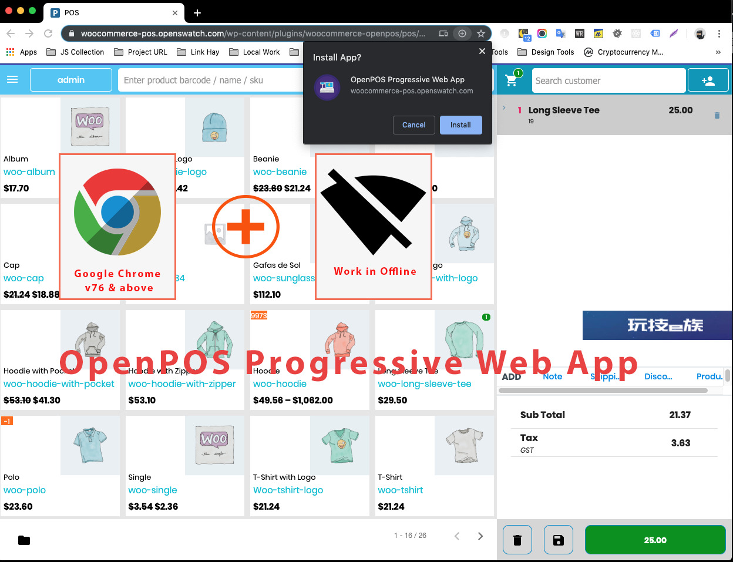Open the POS hamburger menu
The height and width of the screenshot is (562, 733).
click(x=12, y=80)
